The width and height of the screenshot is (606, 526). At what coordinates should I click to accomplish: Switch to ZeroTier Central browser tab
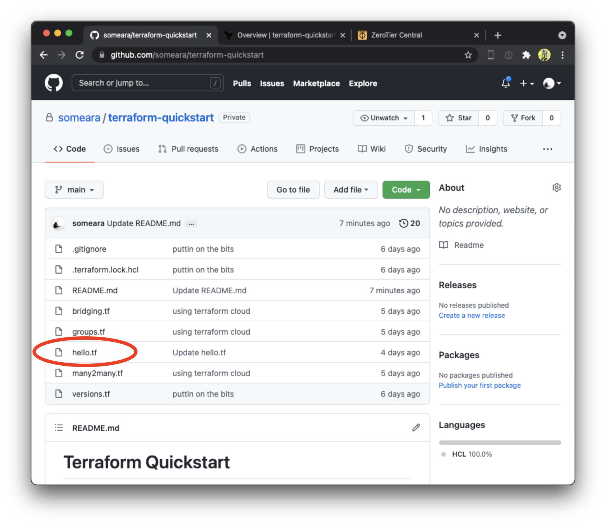click(396, 35)
